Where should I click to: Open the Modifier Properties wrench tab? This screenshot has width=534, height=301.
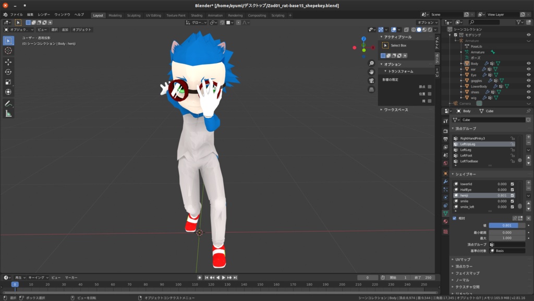point(445,181)
